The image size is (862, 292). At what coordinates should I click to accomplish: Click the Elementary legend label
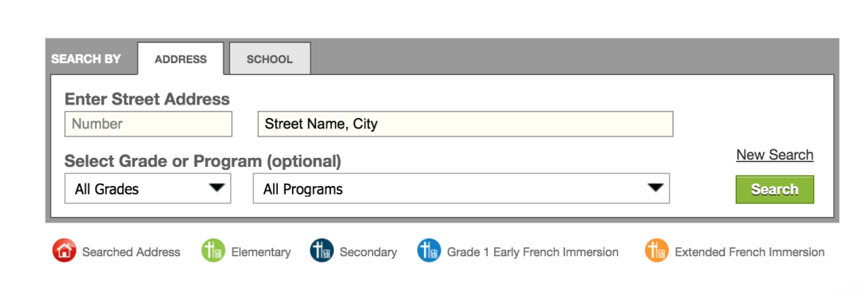[261, 252]
